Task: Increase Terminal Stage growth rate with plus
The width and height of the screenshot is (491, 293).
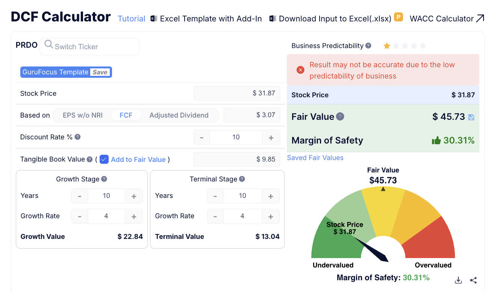Action: pyautogui.click(x=271, y=216)
